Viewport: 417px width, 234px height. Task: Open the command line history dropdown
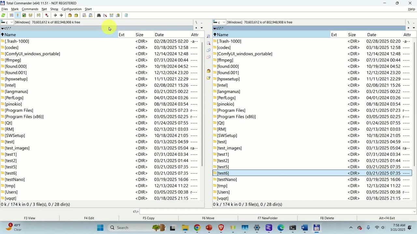(x=414, y=212)
